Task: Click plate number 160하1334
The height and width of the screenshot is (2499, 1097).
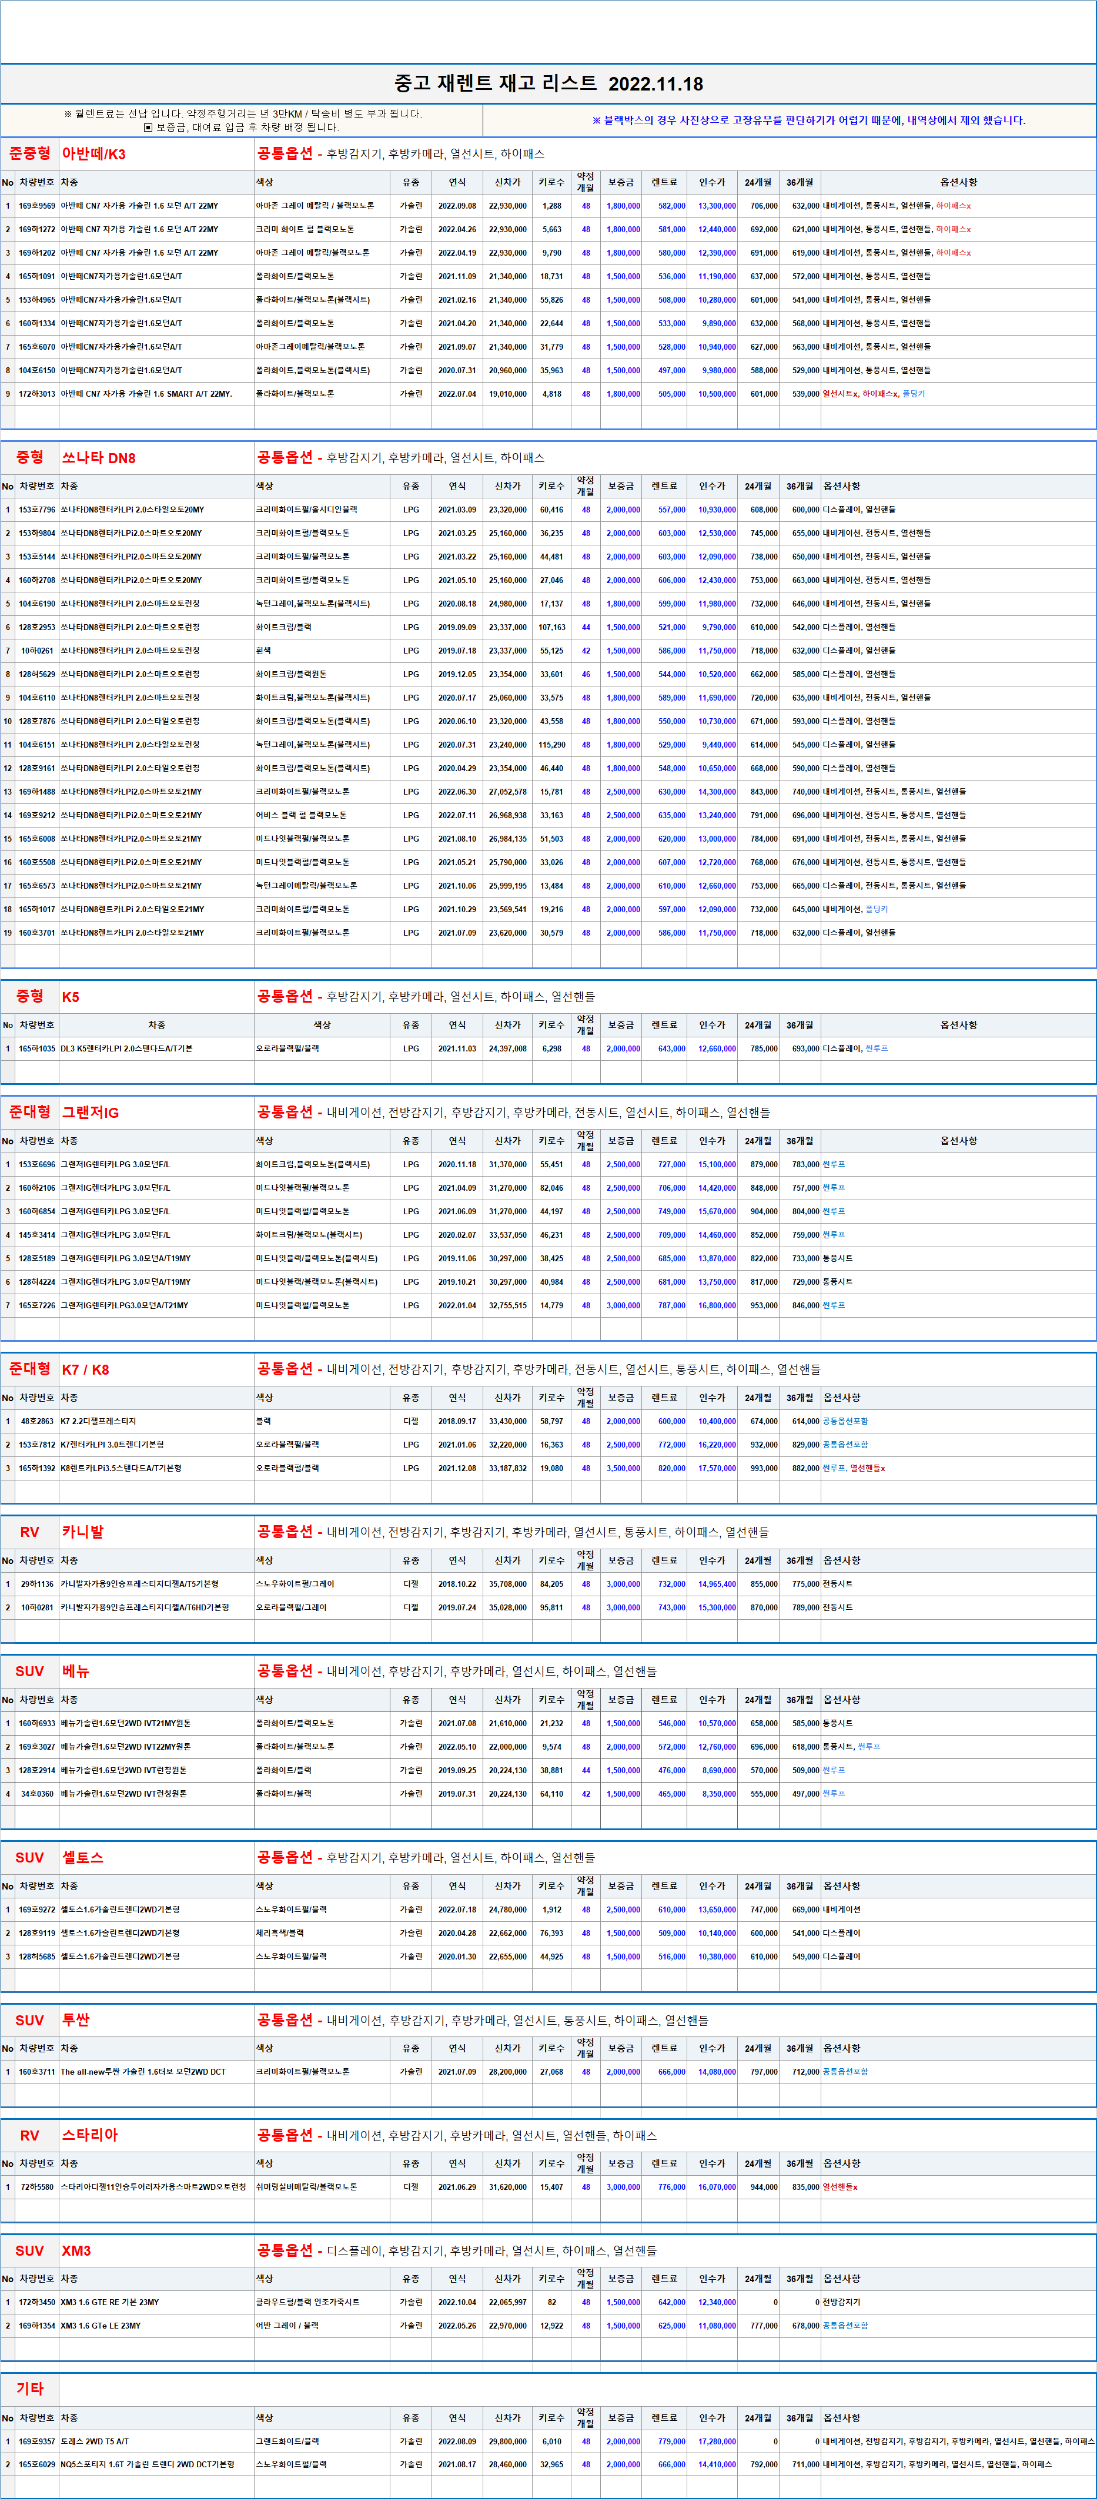Action: point(37,323)
